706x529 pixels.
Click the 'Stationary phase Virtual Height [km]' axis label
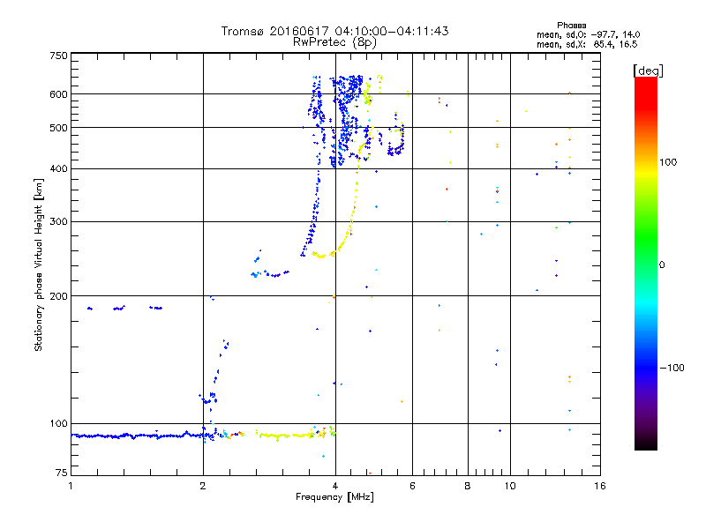coord(39,264)
